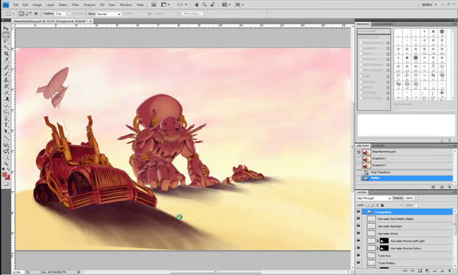Click Create new adjustment layer icon

[427, 271]
